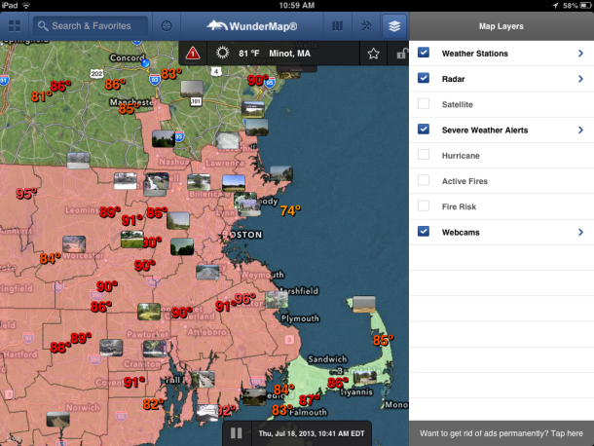Tap the unlock padlock icon
The image size is (594, 446).
401,54
